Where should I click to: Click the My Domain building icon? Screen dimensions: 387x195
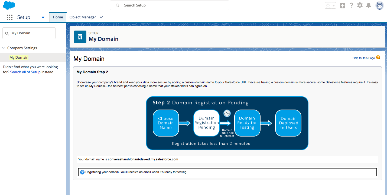(x=80, y=37)
